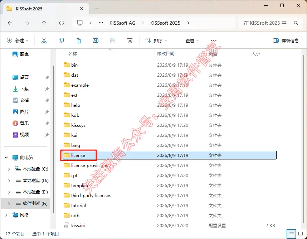The width and height of the screenshot is (307, 239).
Task: Show hidden breadcrumb path ellipsis
Action: 101,23
